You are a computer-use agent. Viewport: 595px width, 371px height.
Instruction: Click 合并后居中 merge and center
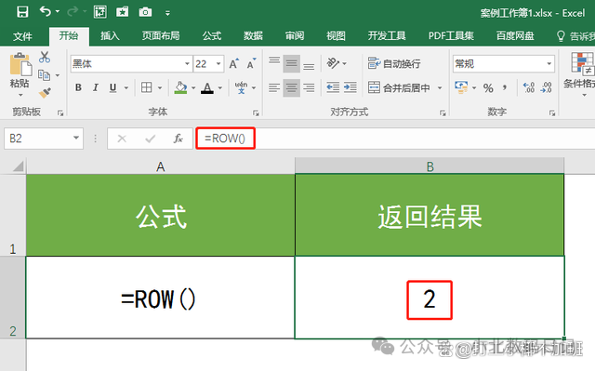399,88
